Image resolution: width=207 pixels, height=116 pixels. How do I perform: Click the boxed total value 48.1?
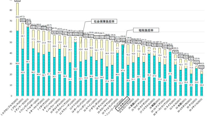tap(128, 42)
